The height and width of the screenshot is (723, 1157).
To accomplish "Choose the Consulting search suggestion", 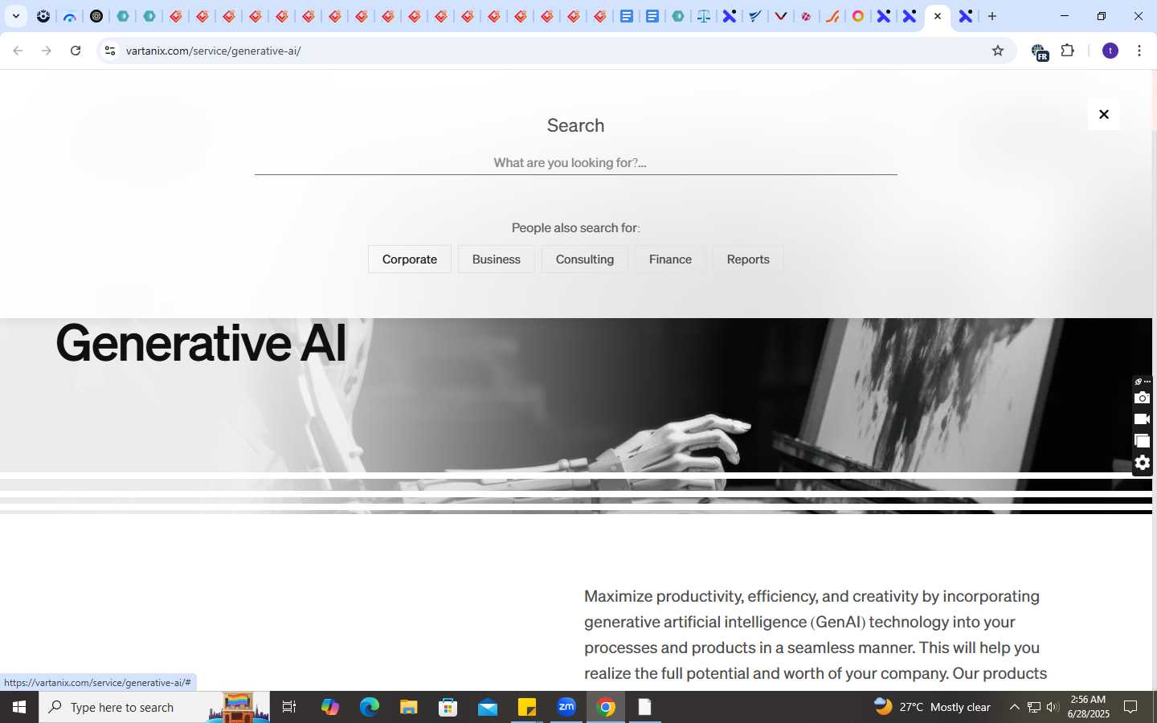I will 585,259.
